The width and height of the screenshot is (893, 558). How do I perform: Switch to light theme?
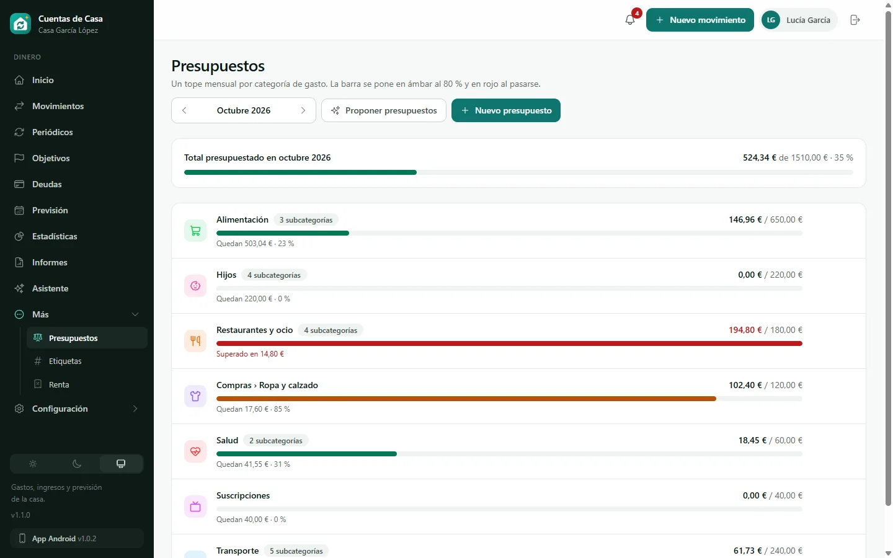pyautogui.click(x=33, y=464)
